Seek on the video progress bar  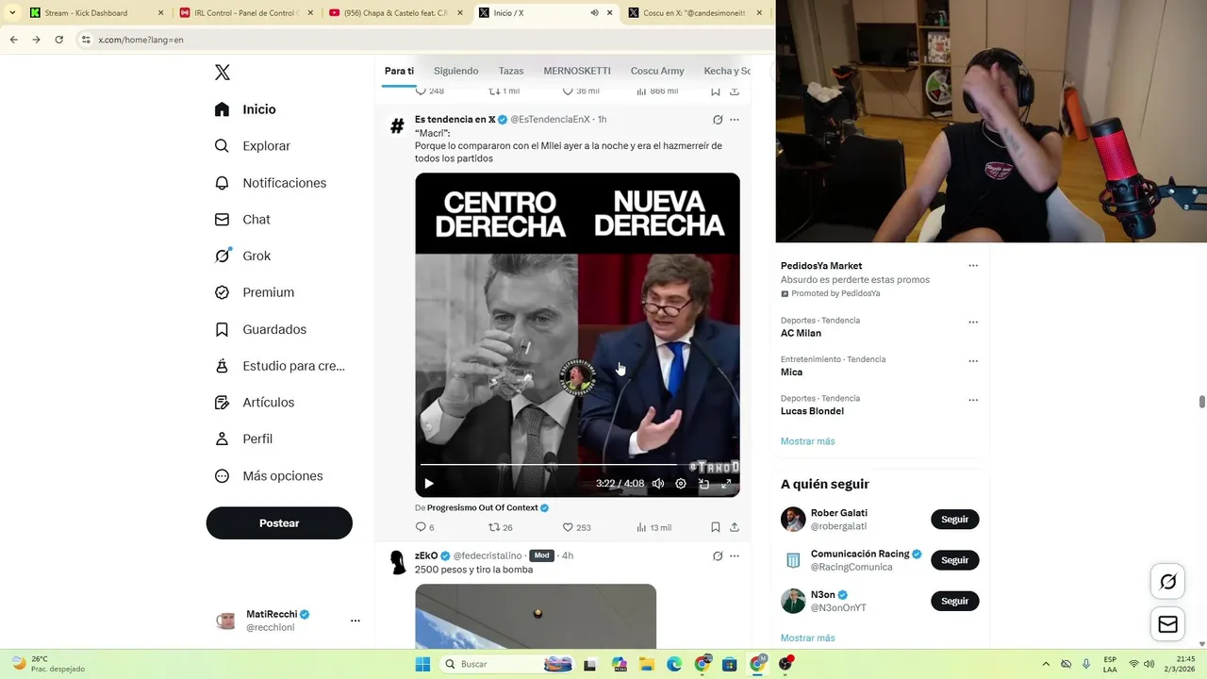tap(577, 465)
